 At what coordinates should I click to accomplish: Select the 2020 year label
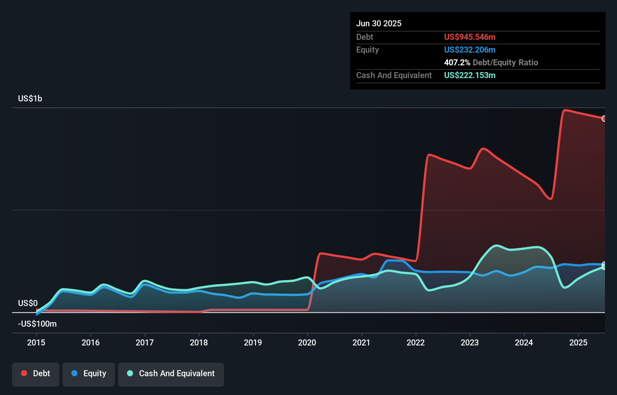(307, 342)
